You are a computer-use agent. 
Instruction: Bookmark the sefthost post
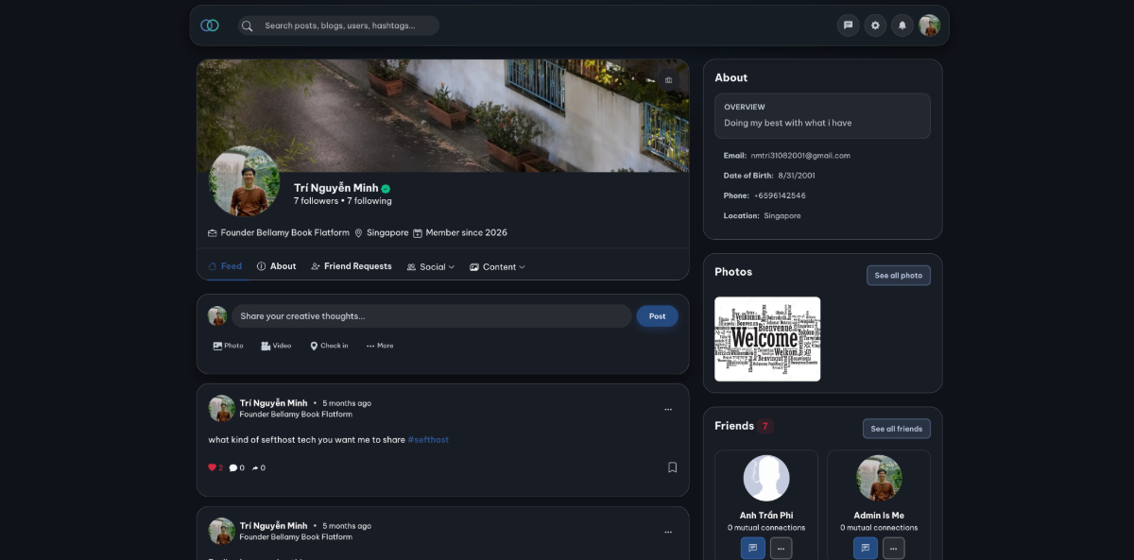point(673,467)
